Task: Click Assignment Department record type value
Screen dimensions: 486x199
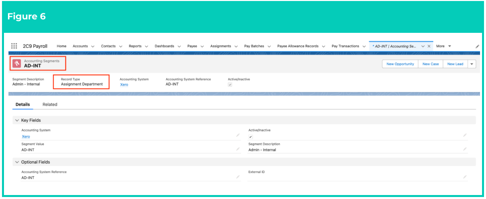Action: (x=82, y=84)
